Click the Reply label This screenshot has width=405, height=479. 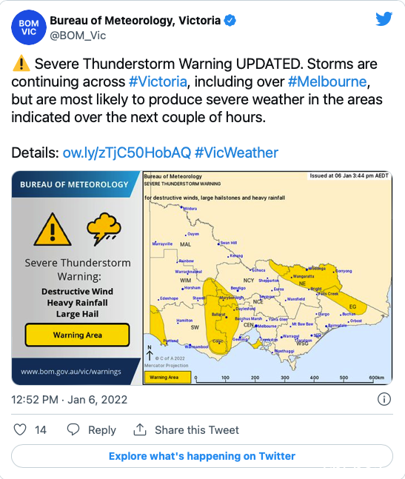102,430
